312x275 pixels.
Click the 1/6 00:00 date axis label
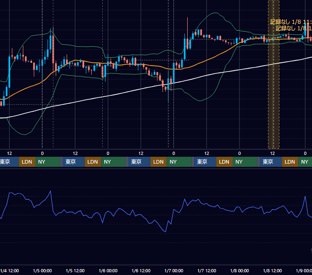point(108,270)
